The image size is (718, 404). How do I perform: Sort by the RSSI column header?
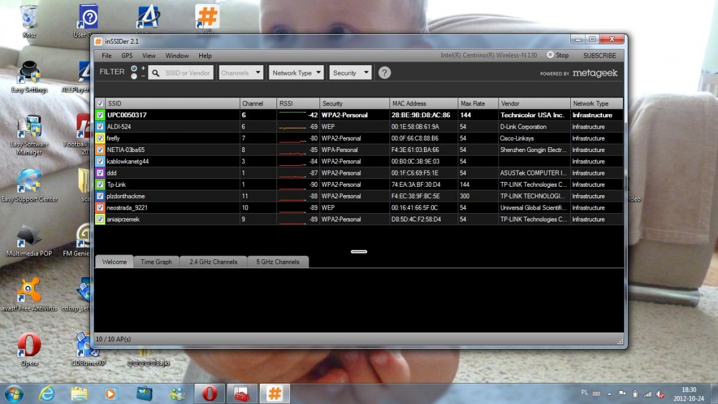pos(298,104)
